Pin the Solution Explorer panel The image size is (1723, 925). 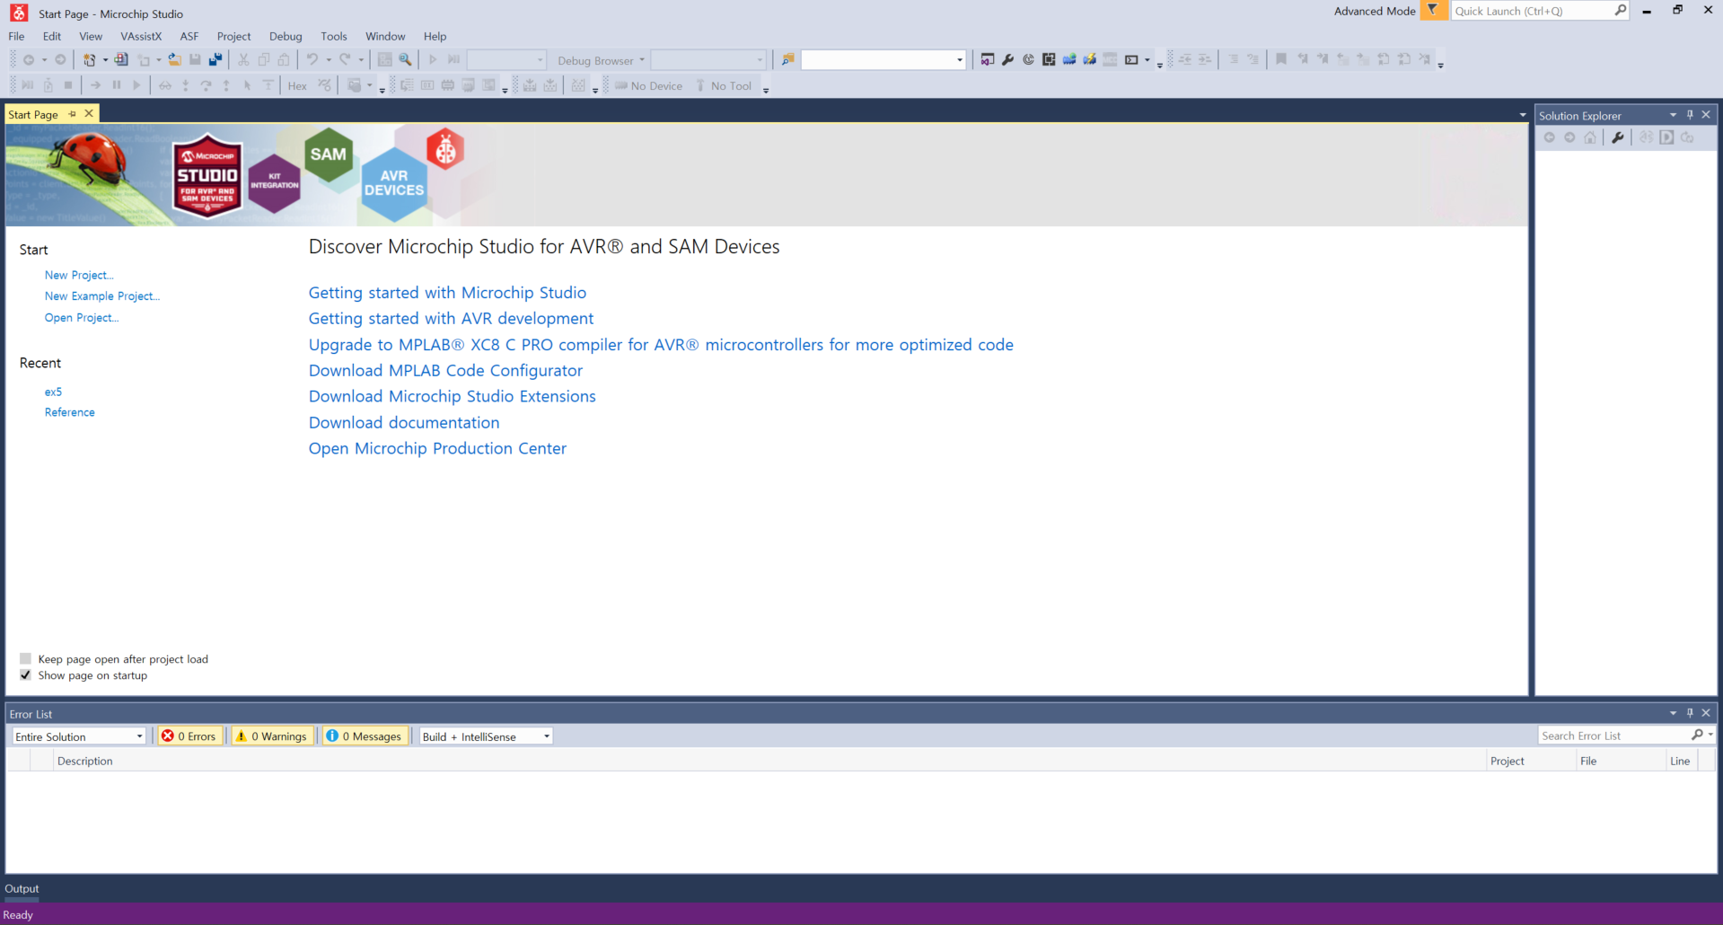click(x=1690, y=115)
